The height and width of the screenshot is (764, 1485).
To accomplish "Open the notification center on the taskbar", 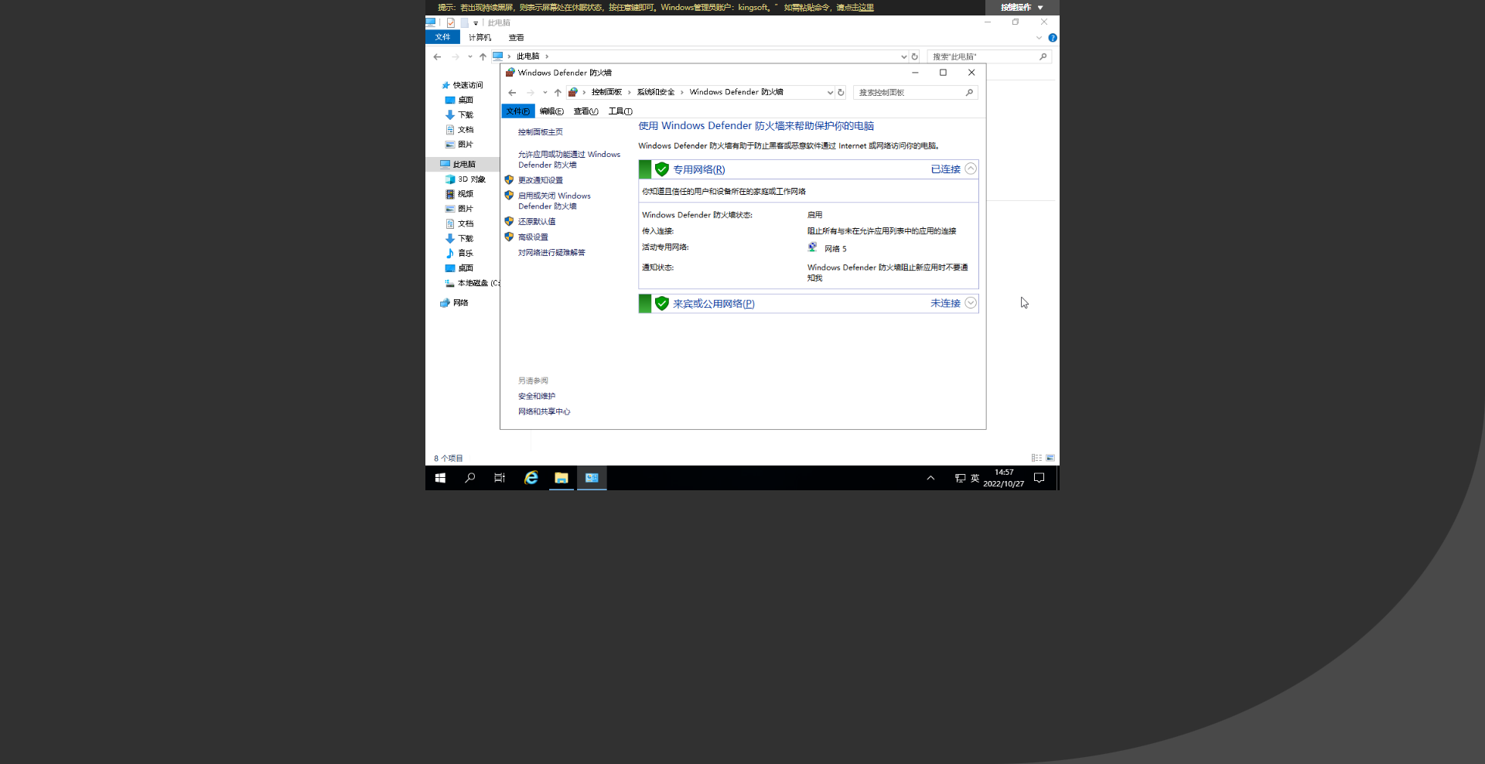I will click(x=1039, y=478).
